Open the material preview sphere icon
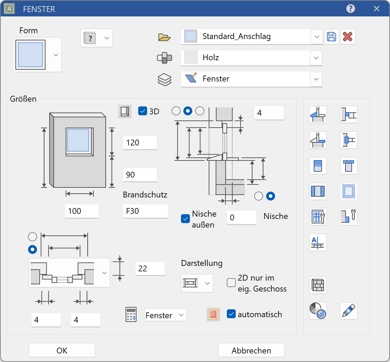390x362 pixels. (318, 311)
